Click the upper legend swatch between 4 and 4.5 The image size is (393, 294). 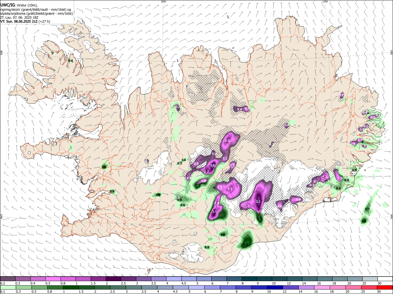click(x=173, y=279)
